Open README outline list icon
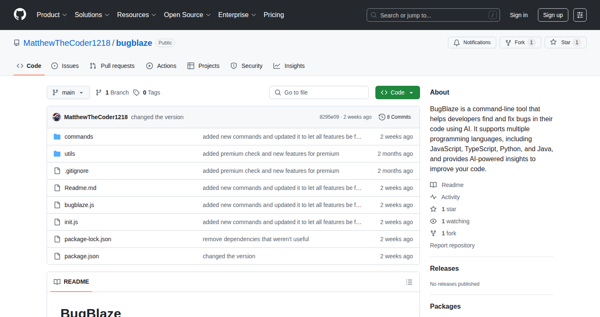The image size is (600, 317). click(x=409, y=282)
